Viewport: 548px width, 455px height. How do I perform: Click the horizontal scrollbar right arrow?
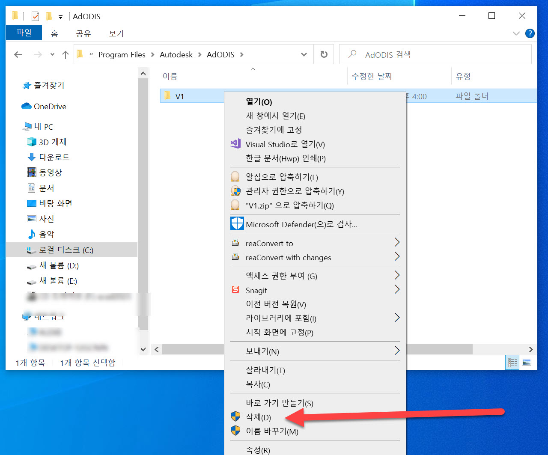pos(531,349)
